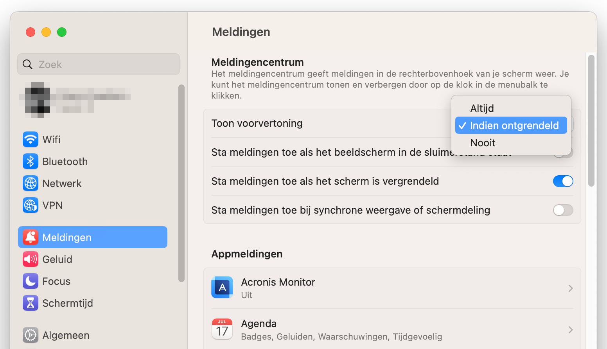This screenshot has width=607, height=349.
Task: Choose 'Altijd' in the preview dropdown
Action: (x=482, y=108)
